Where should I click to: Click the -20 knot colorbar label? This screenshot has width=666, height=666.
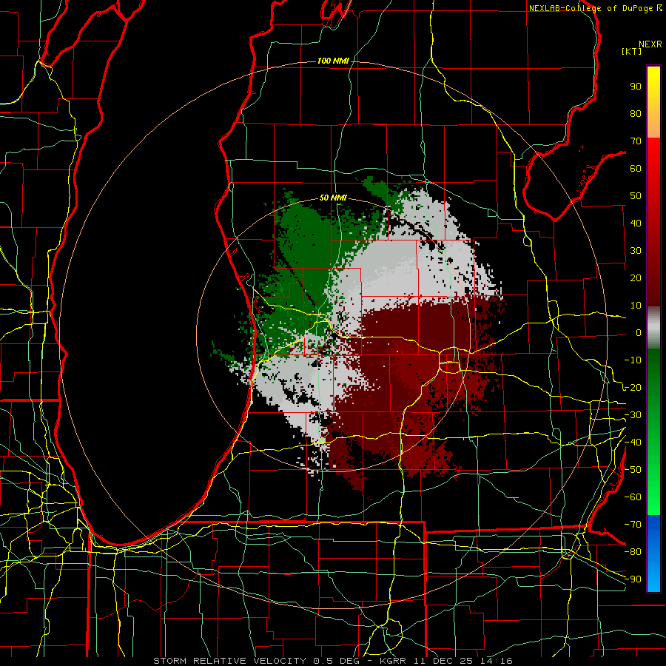click(x=633, y=387)
